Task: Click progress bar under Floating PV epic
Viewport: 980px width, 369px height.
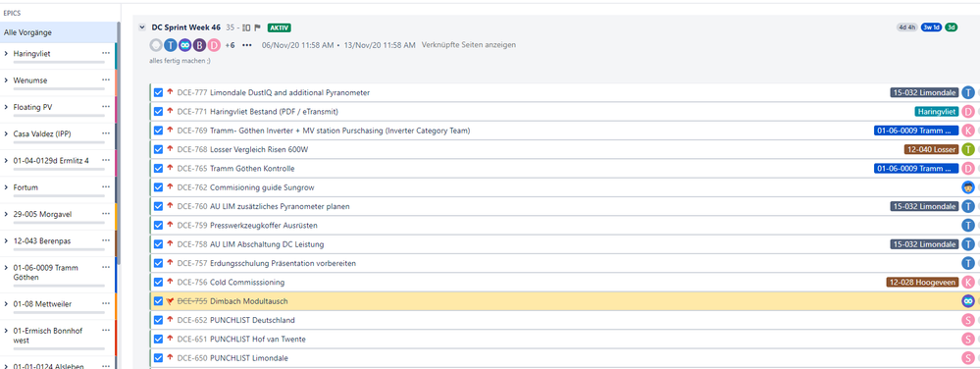Action: pos(59,116)
